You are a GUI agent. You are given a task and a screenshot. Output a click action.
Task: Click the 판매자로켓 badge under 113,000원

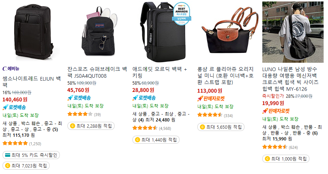pos(211,98)
